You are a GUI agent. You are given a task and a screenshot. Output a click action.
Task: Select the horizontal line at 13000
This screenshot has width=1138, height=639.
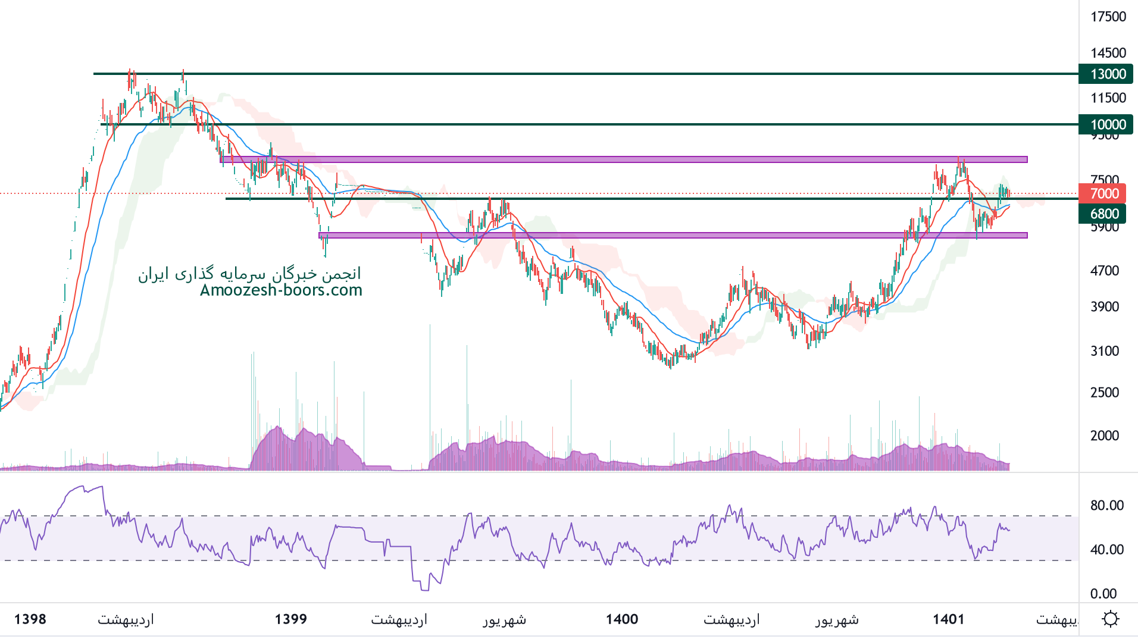coord(536,74)
